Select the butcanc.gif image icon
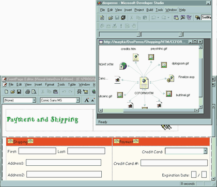This screenshot has width=217, height=187. coord(120,95)
